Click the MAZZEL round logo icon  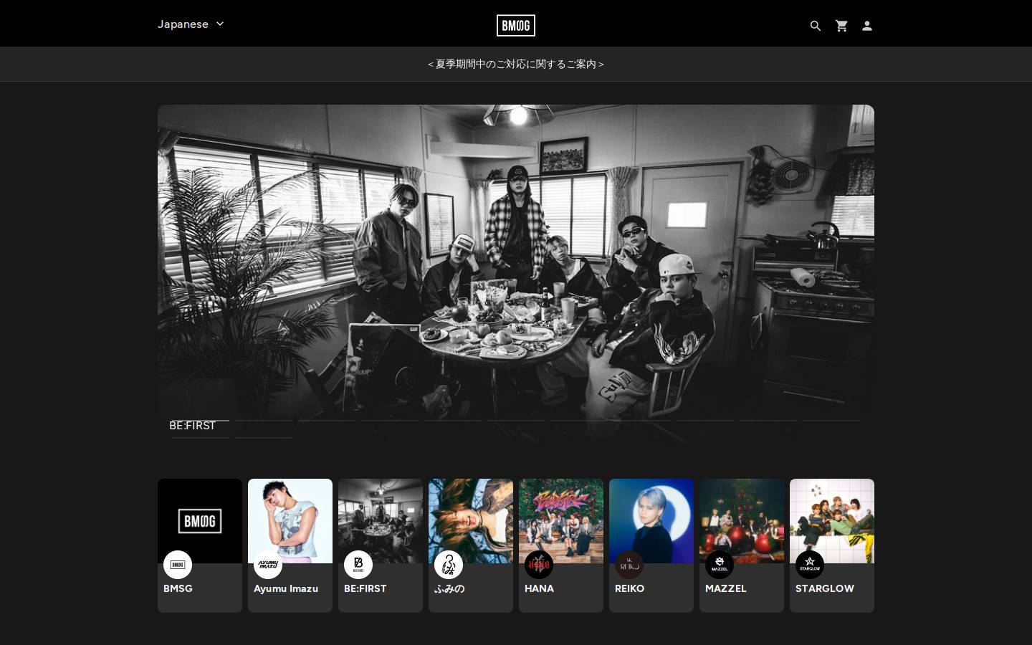click(x=720, y=565)
